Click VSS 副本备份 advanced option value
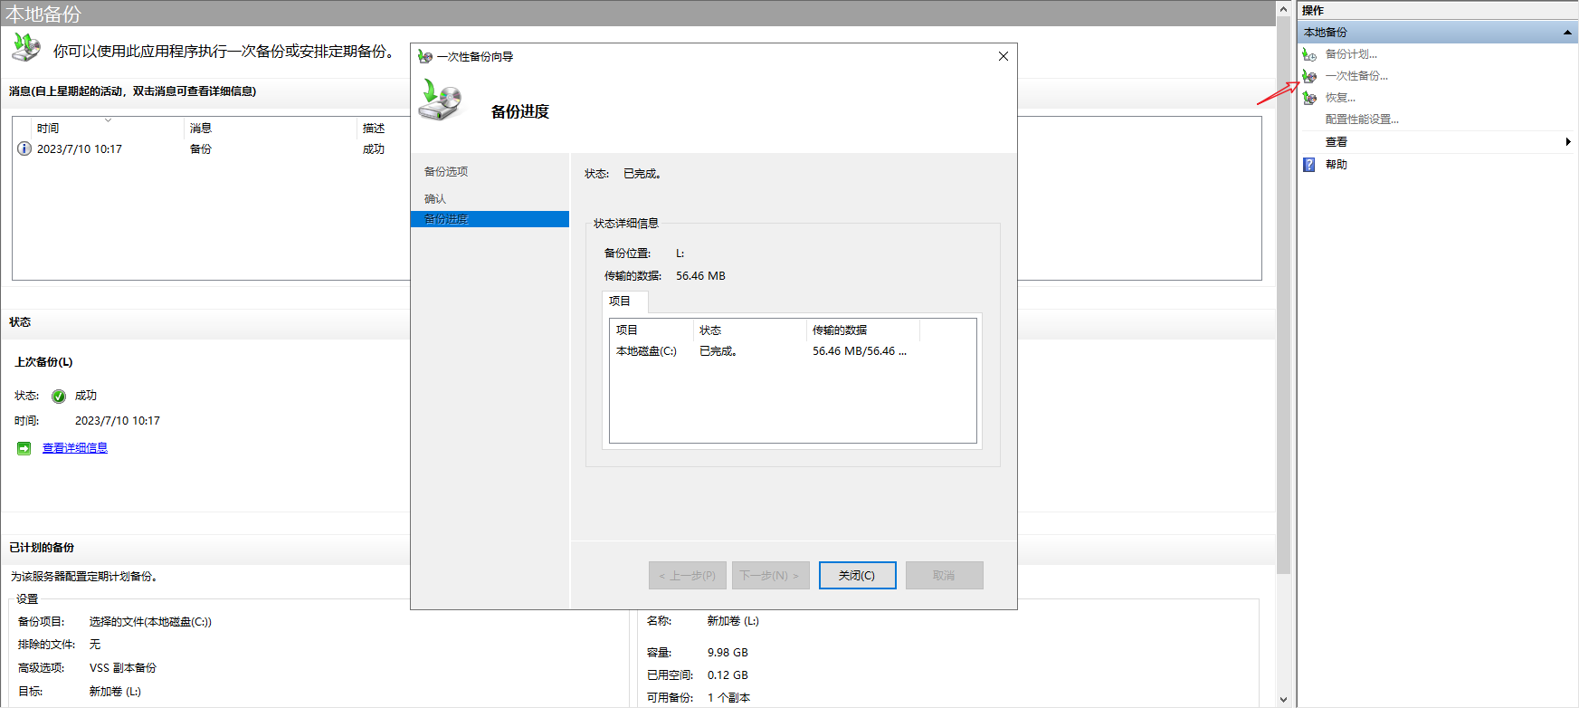Image resolution: width=1579 pixels, height=708 pixels. 123,668
